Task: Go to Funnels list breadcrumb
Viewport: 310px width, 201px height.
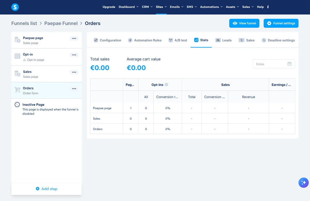Action: coord(24,23)
